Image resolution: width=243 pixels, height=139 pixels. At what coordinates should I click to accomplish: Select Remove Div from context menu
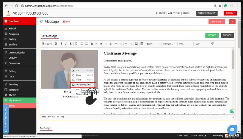pos(81,94)
